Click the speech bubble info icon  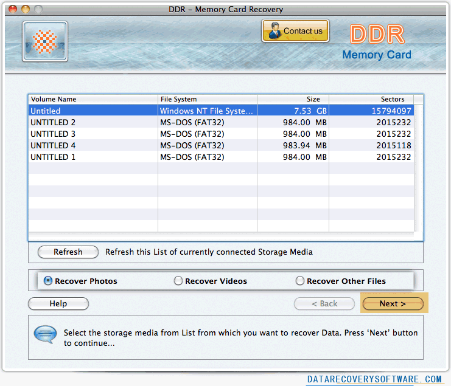(45, 334)
